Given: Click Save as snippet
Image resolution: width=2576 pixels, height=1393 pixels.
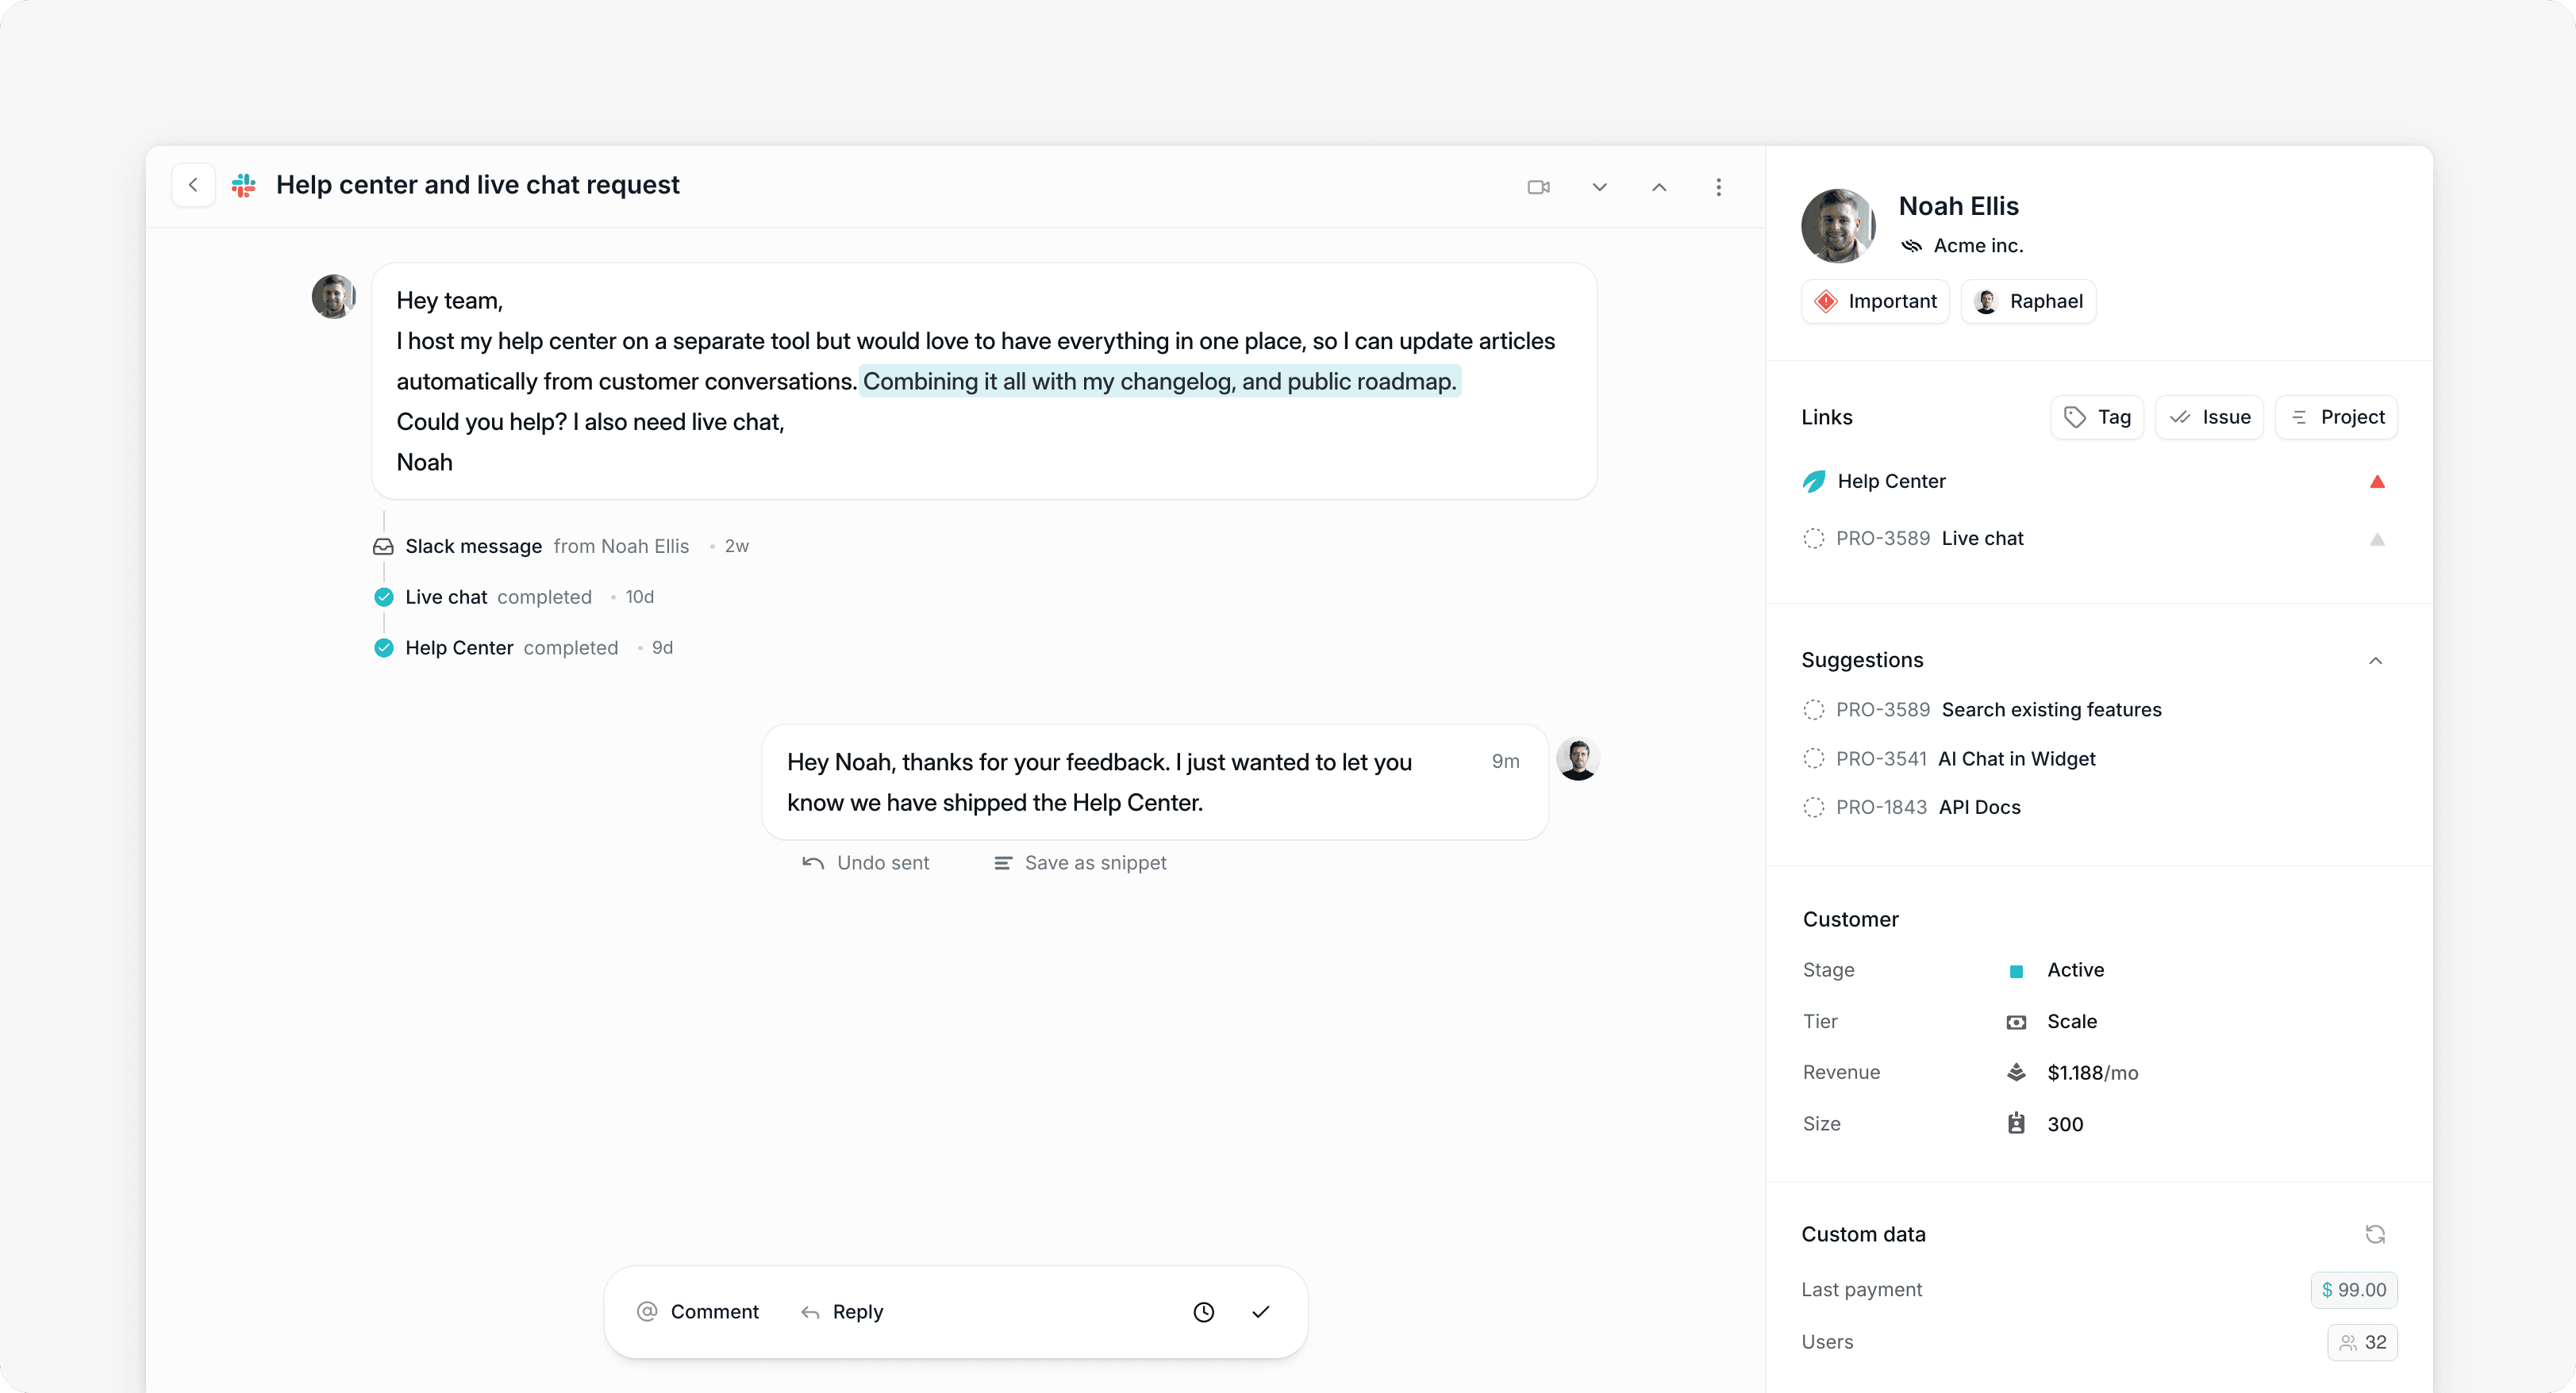Looking at the screenshot, I should coord(1080,862).
